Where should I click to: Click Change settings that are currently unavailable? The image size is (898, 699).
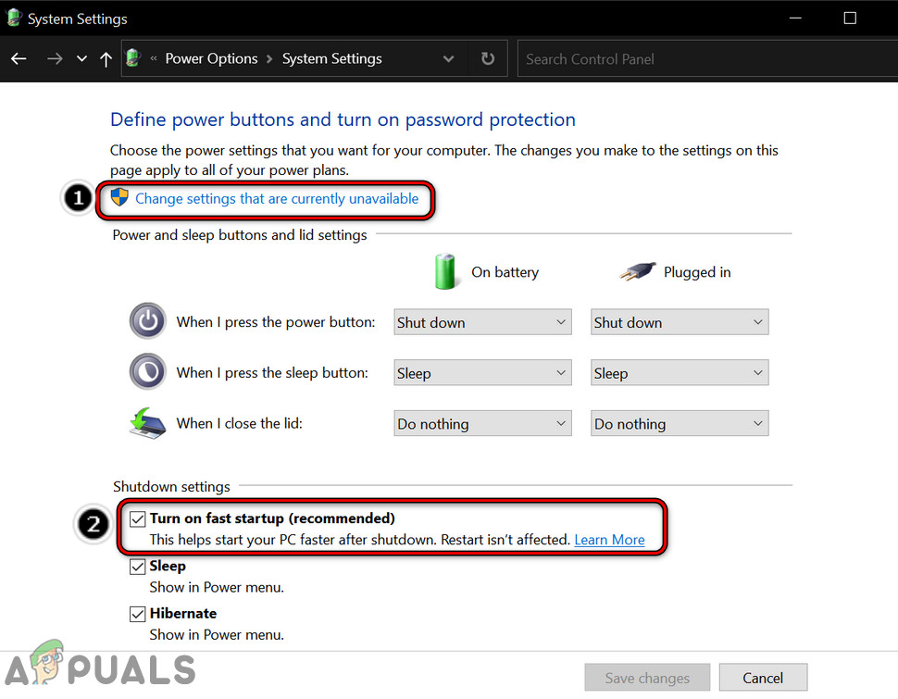277,198
